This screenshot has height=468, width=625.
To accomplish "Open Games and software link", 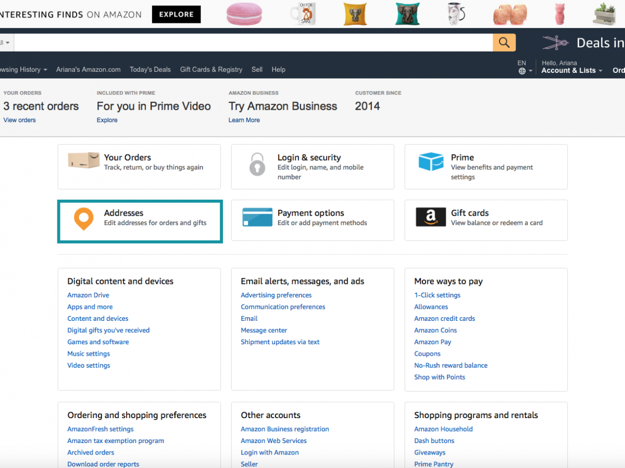I will 98,342.
